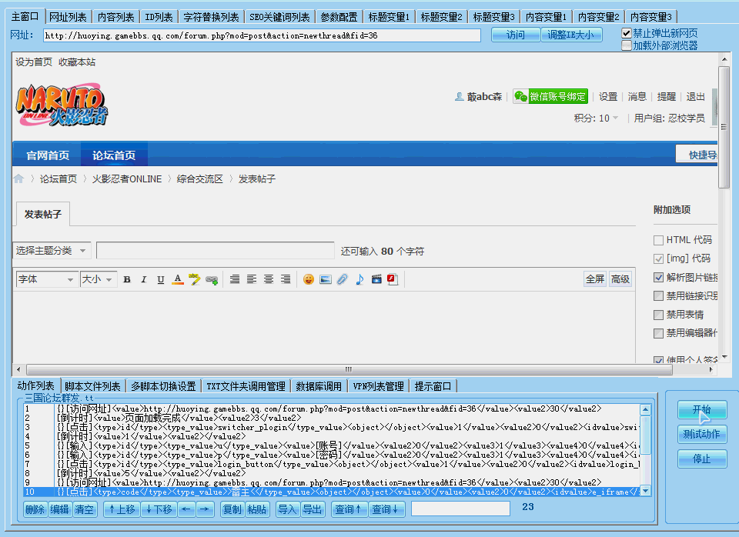The image size is (739, 537).
Task: Insert an image with the picture icon
Action: click(325, 279)
